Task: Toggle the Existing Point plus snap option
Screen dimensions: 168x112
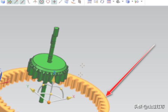Action: [x=54, y=2]
